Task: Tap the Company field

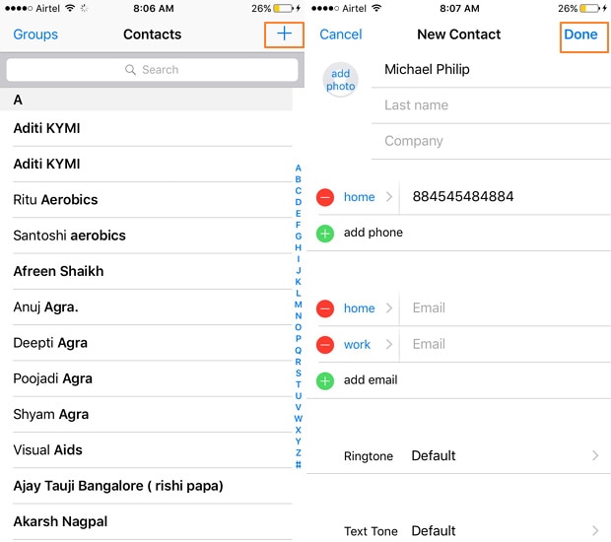Action: [491, 141]
